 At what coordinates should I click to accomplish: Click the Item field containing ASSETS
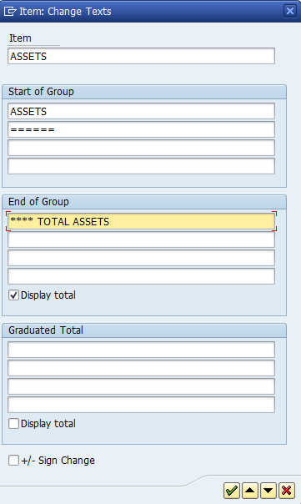point(142,56)
